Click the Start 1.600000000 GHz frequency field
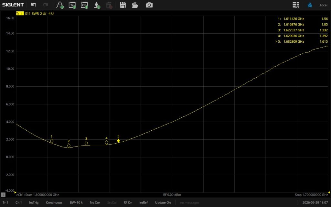The image size is (331, 207). [37, 195]
